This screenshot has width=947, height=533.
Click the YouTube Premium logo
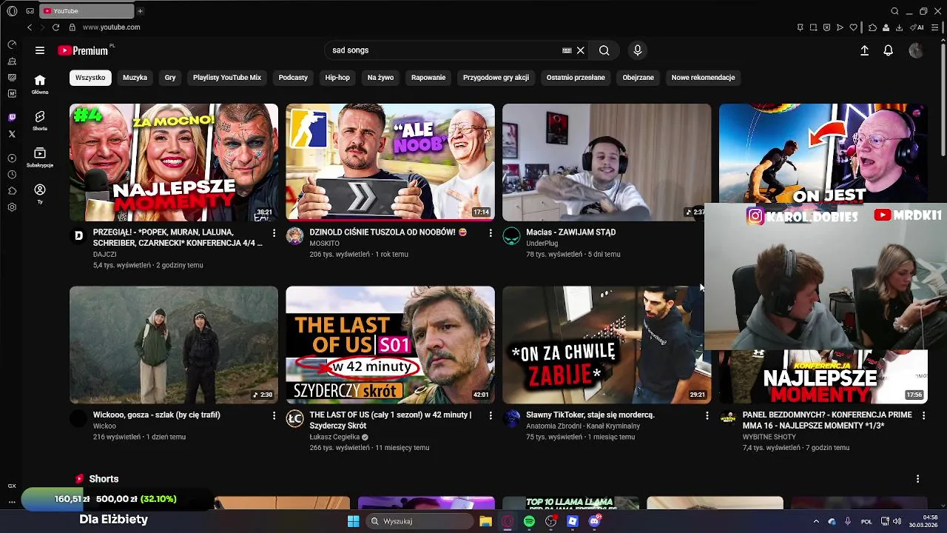(83, 50)
